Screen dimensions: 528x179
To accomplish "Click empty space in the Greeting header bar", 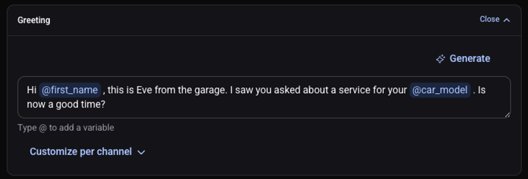I will (x=263, y=20).
